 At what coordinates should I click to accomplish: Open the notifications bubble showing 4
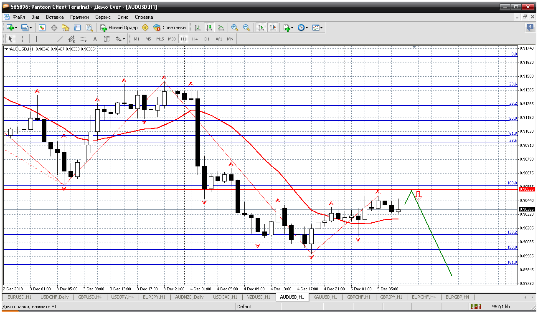[529, 28]
